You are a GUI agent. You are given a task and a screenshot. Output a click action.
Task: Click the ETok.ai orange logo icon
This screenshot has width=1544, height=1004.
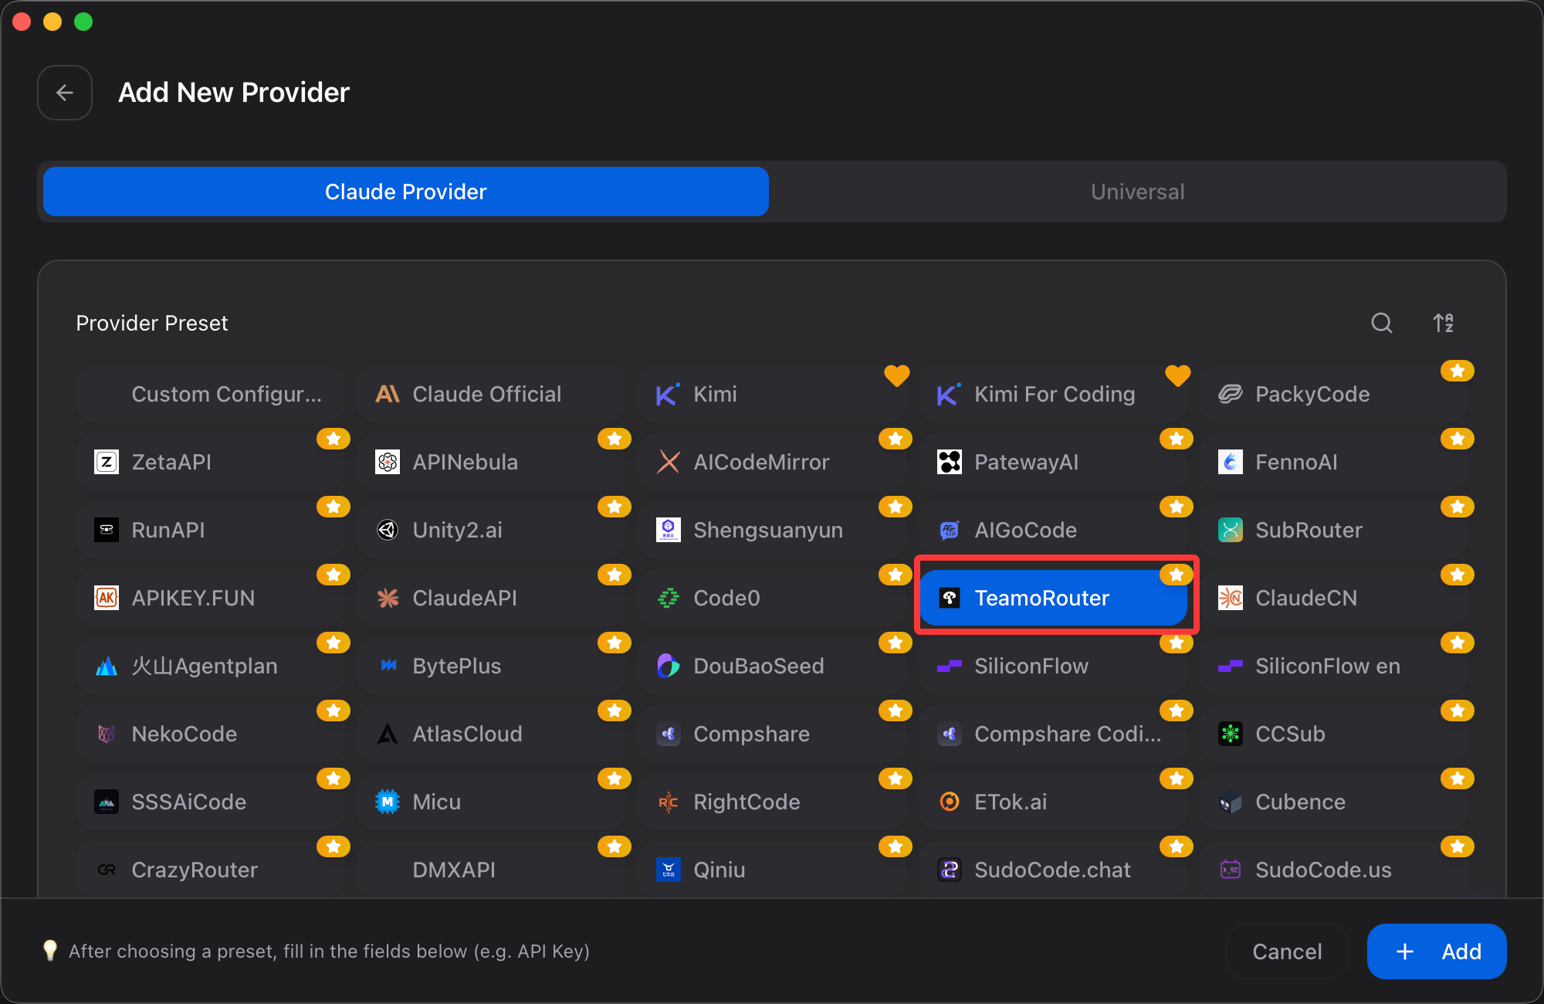[950, 802]
